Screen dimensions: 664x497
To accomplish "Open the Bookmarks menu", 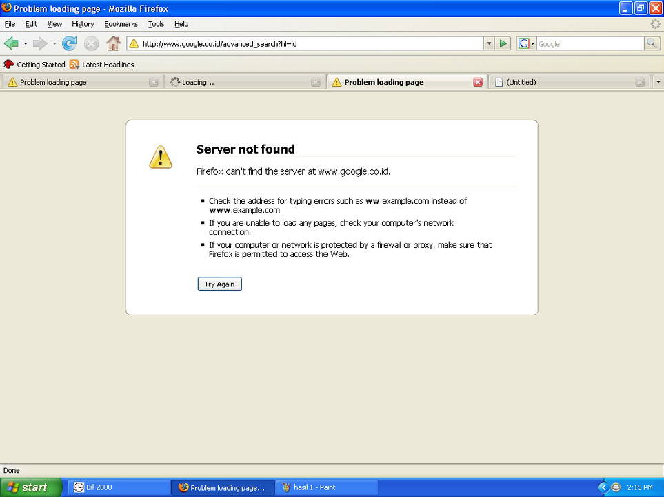I will click(x=121, y=24).
